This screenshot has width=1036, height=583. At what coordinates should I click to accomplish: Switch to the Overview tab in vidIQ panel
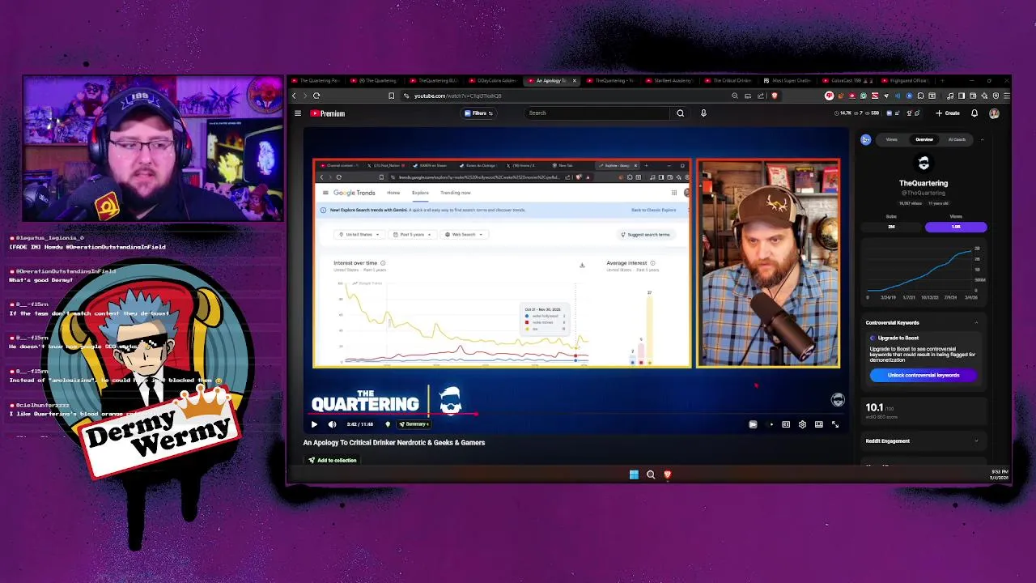tap(923, 139)
